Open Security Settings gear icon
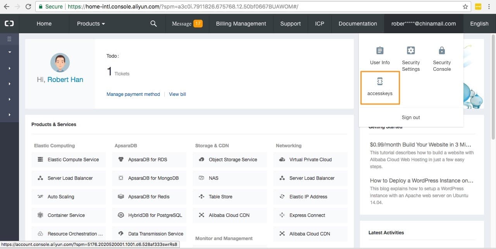The width and height of the screenshot is (496, 249). (411, 50)
